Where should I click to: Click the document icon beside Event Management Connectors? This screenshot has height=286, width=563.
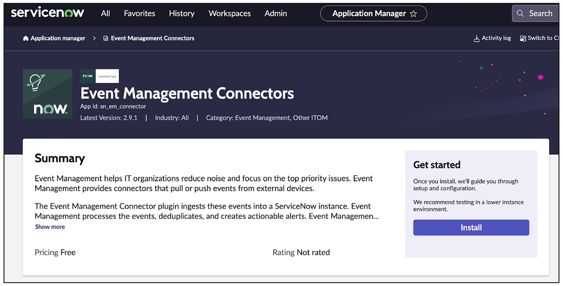[106, 38]
